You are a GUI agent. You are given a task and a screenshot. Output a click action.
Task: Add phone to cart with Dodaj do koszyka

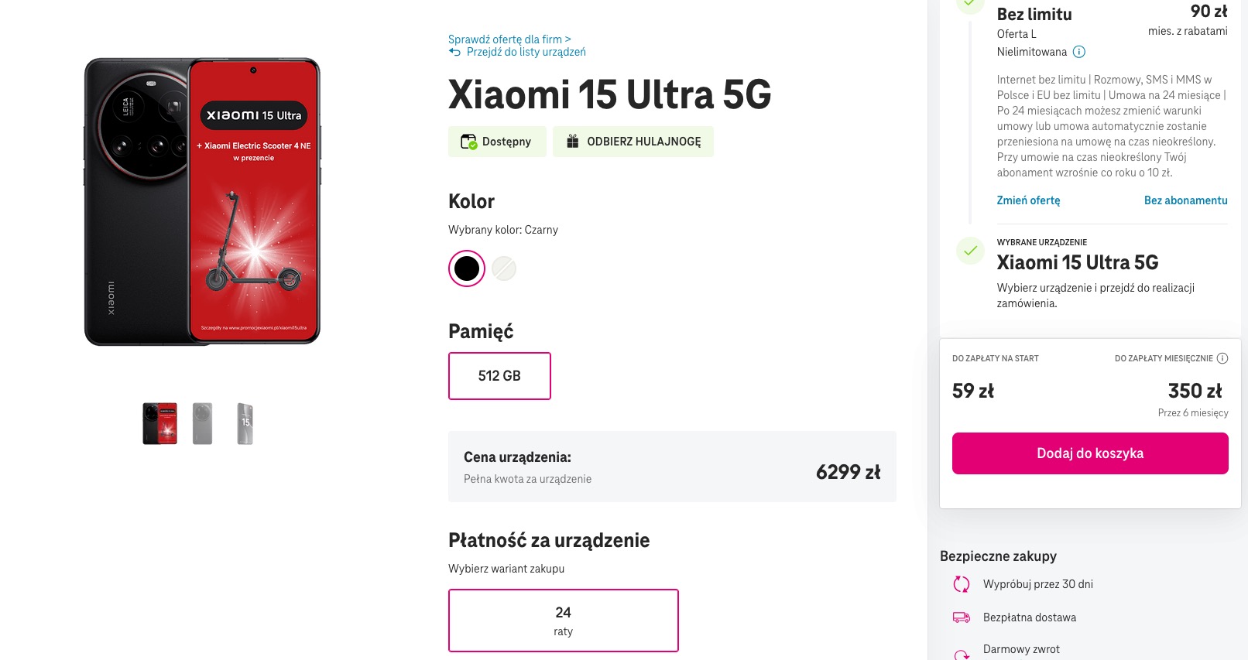(x=1090, y=453)
